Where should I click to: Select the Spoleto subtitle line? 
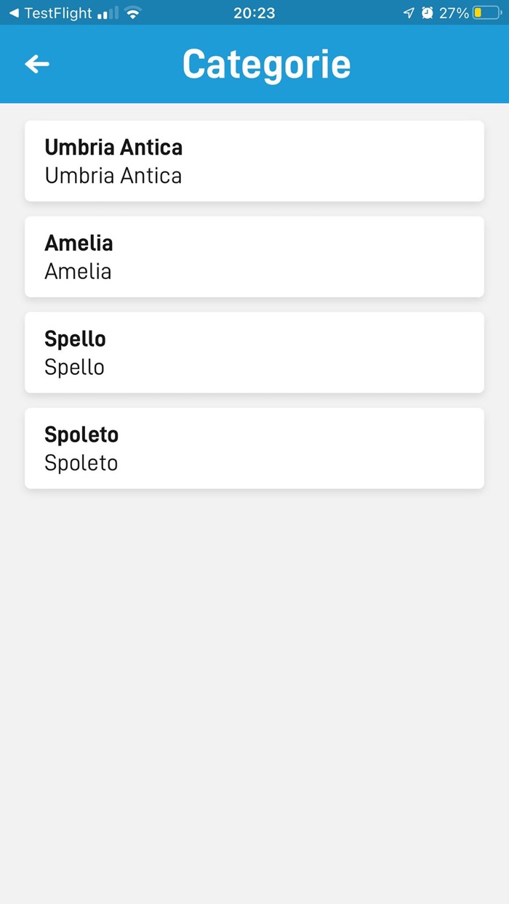pyautogui.click(x=81, y=463)
